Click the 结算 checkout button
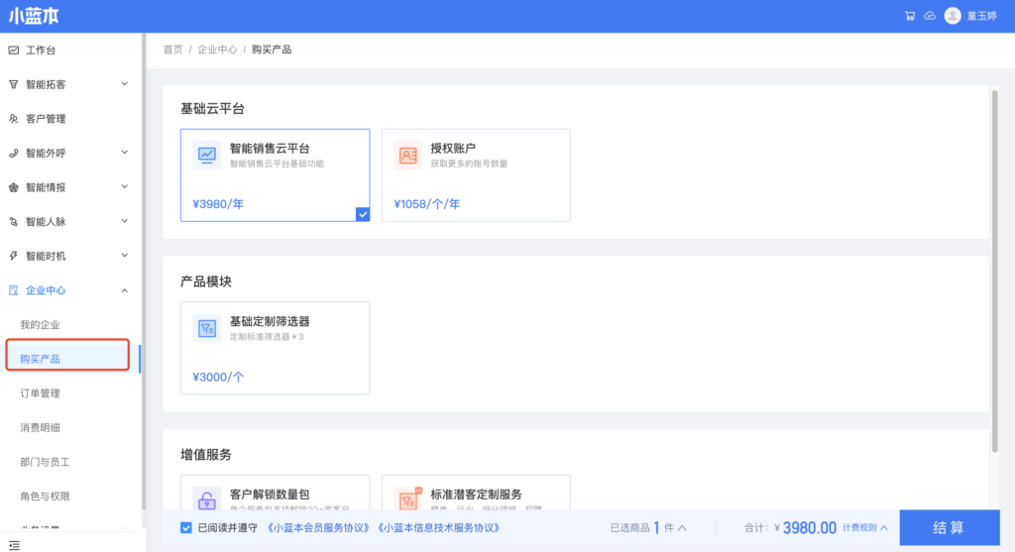Viewport: 1015px width, 552px height. 949,527
